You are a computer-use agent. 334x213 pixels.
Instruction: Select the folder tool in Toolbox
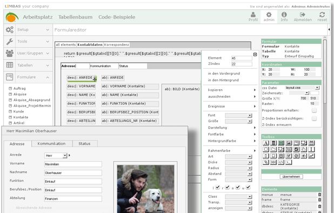(x=273, y=149)
